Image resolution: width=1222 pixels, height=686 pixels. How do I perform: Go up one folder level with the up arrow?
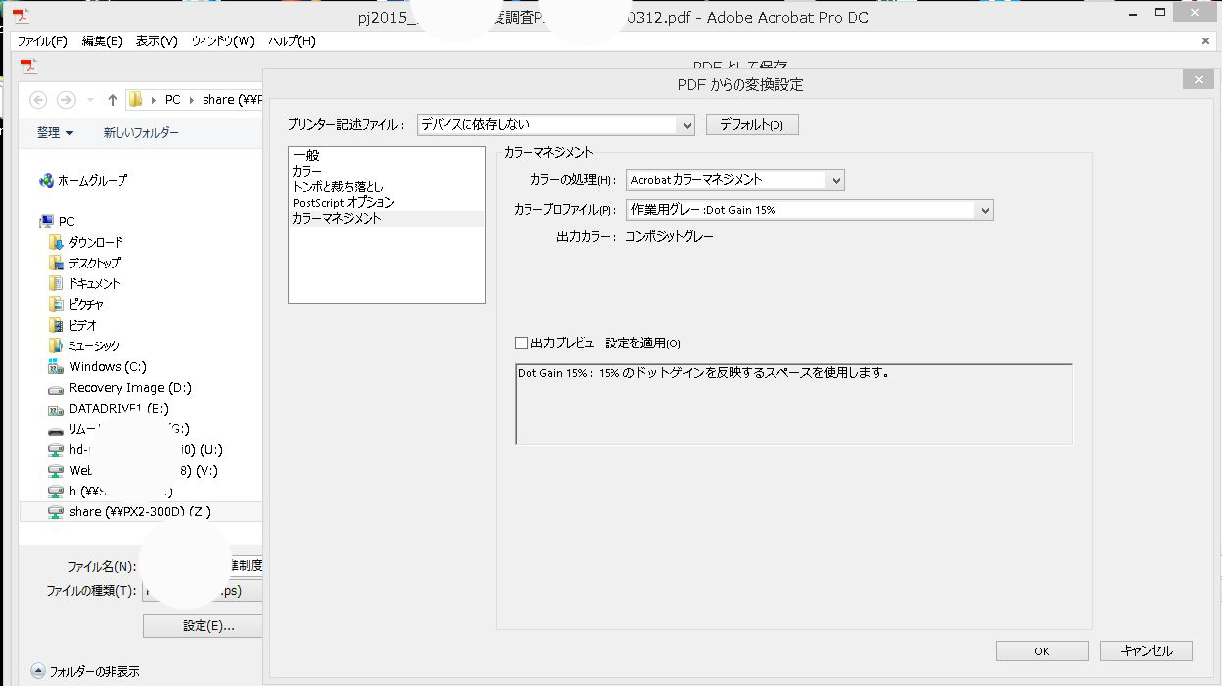click(113, 99)
